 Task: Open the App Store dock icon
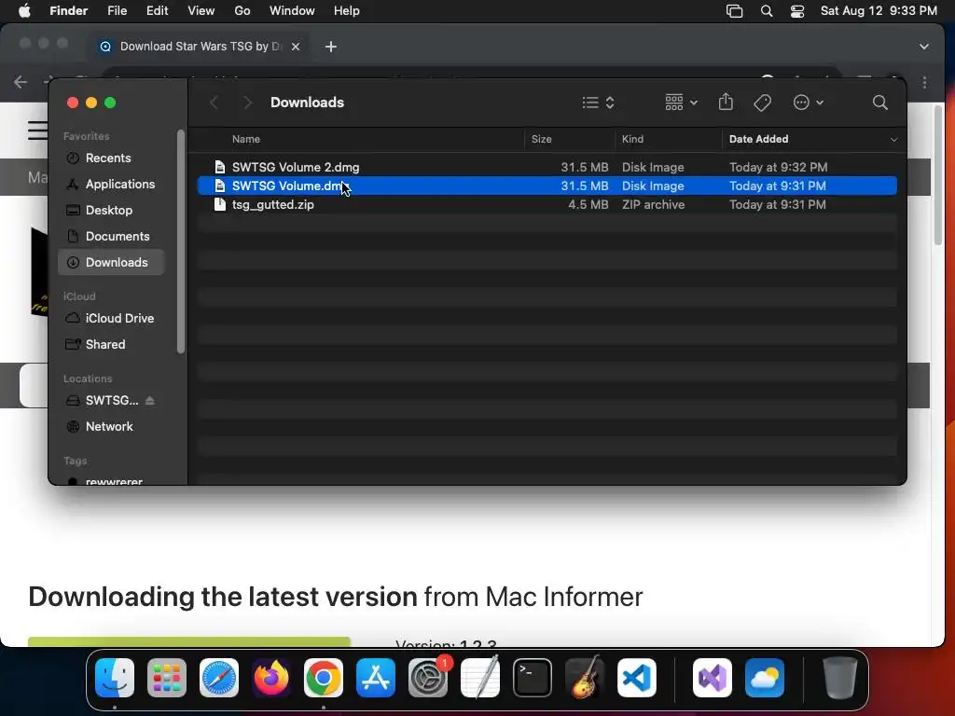point(376,678)
